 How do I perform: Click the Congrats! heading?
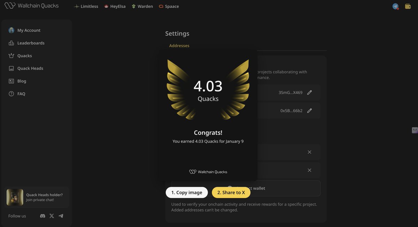click(208, 132)
